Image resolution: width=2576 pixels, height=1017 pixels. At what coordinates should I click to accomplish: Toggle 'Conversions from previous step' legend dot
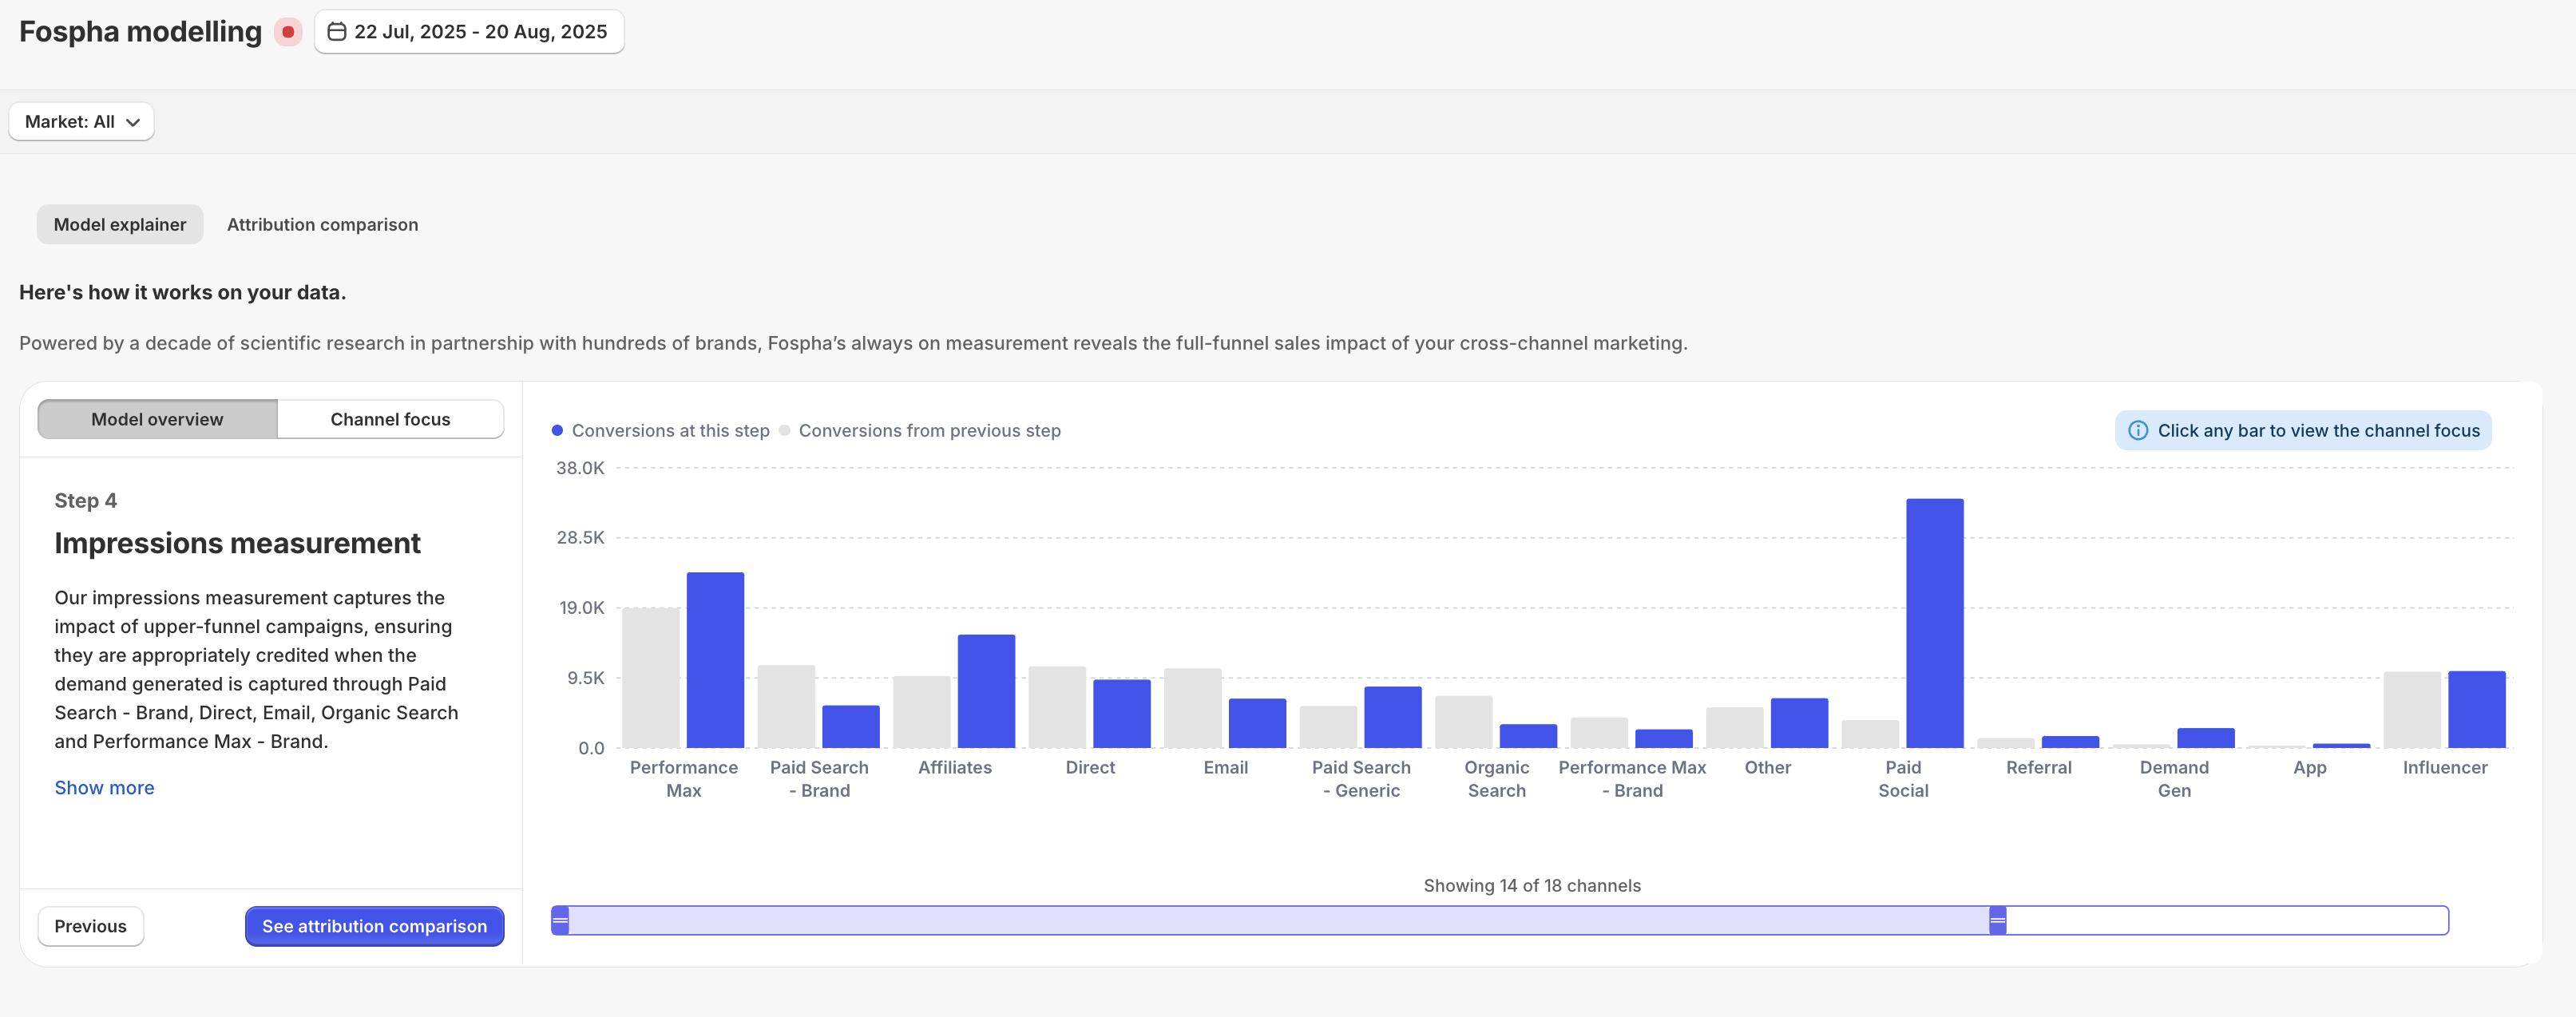pyautogui.click(x=784, y=430)
